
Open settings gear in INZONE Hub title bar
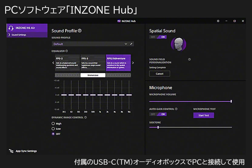point(218,21)
